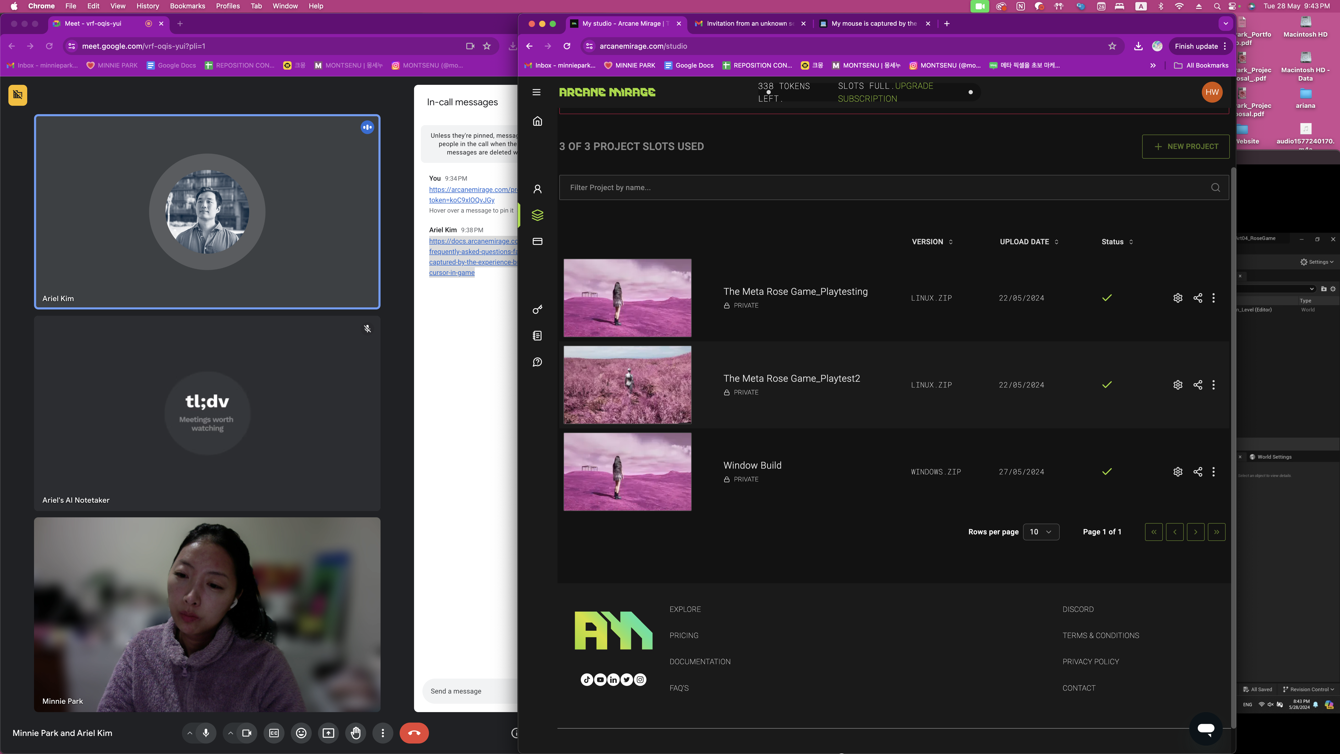Open settings gear for Meta Rose Game_Playtesting
The width and height of the screenshot is (1340, 754).
(x=1178, y=298)
